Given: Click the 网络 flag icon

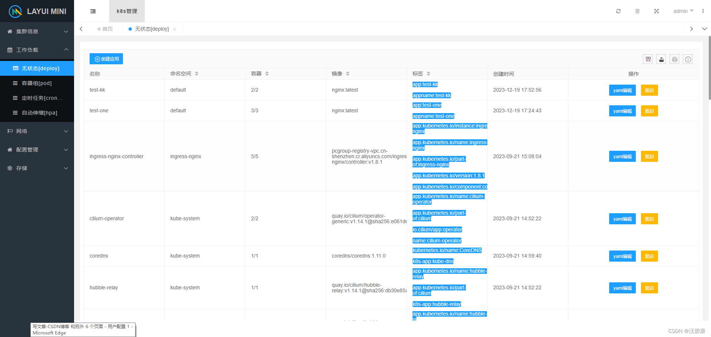Looking at the screenshot, I should click(x=10, y=131).
